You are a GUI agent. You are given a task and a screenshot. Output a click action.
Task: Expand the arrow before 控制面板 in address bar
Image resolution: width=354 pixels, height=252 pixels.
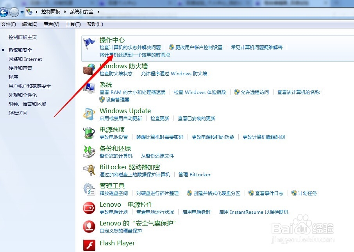click(36, 12)
